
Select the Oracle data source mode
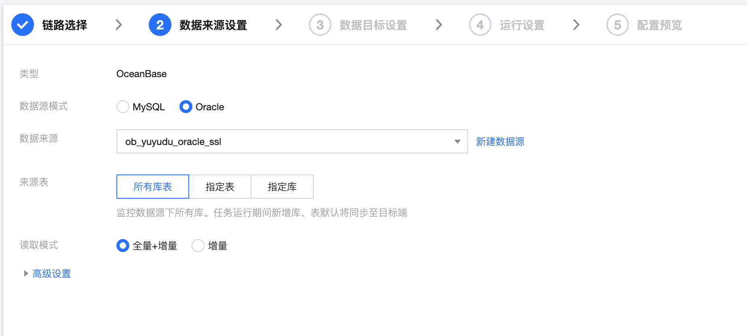(186, 107)
